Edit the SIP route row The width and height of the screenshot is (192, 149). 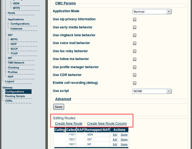115,144
